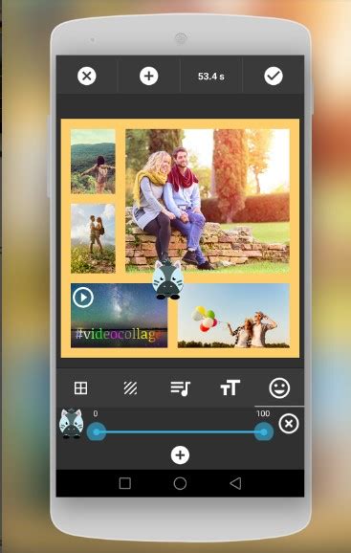Open the music playlist tool
The width and height of the screenshot is (351, 553).
tap(181, 388)
